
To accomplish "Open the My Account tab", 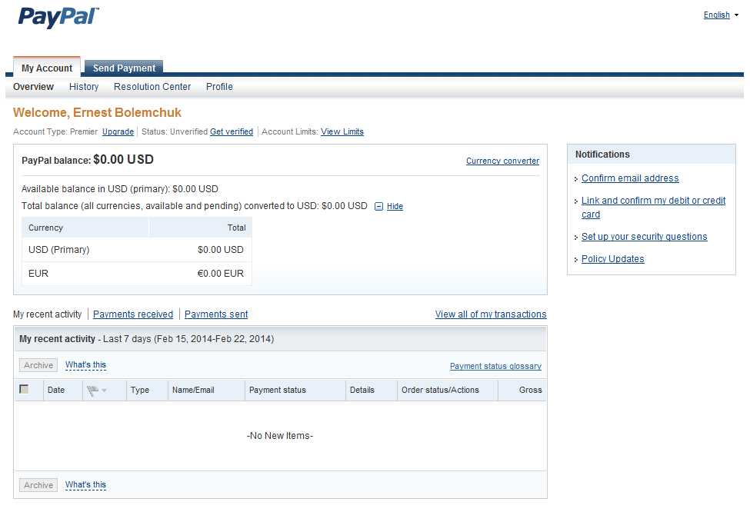I will click(x=47, y=68).
